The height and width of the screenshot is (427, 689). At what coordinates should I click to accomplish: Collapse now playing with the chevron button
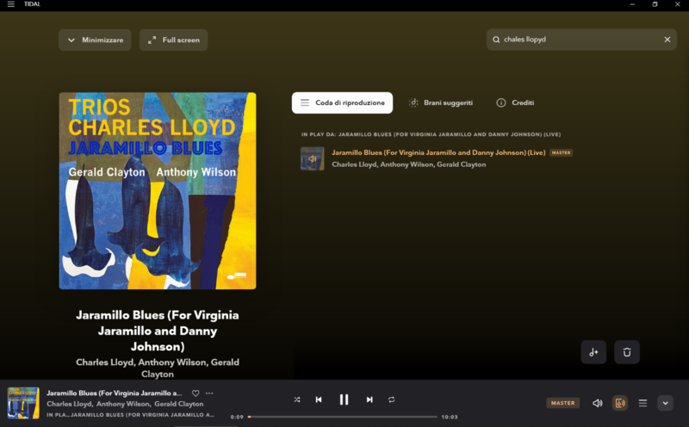coord(665,403)
